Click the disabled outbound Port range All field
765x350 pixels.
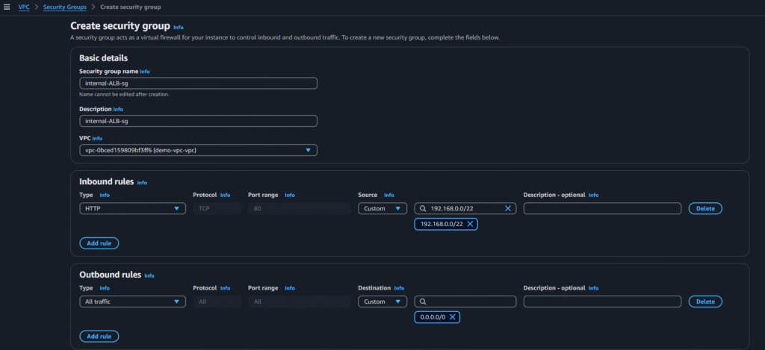pos(299,301)
